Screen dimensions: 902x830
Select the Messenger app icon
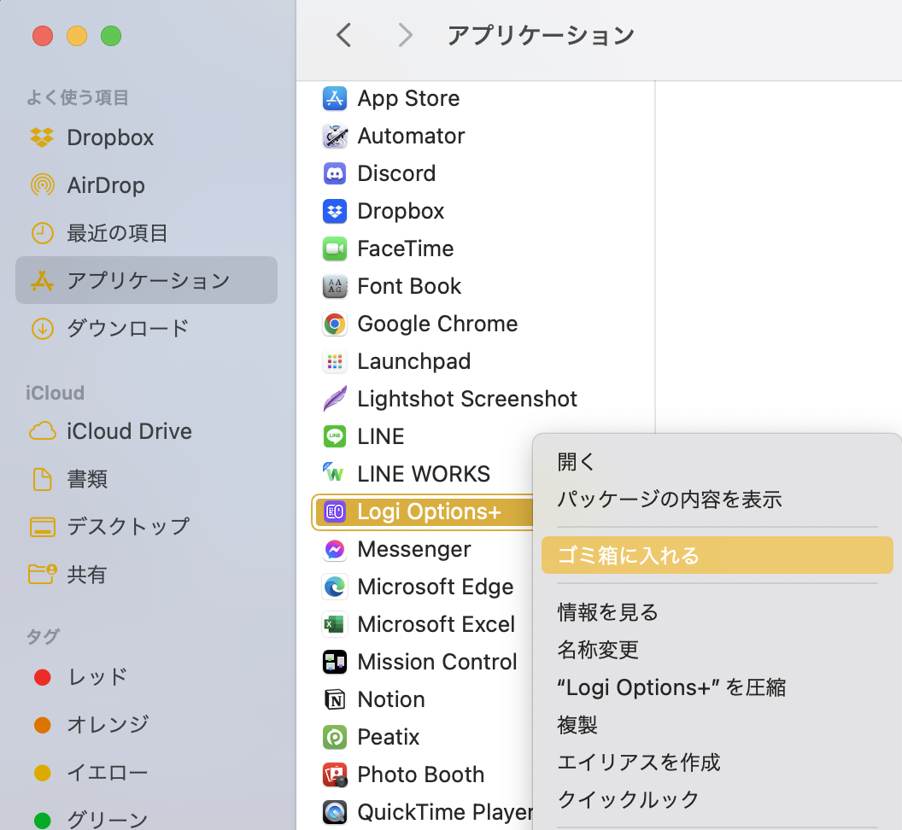pyautogui.click(x=334, y=549)
